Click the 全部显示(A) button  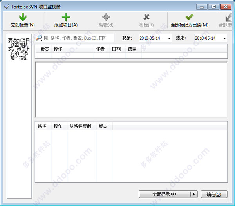(x=164, y=194)
